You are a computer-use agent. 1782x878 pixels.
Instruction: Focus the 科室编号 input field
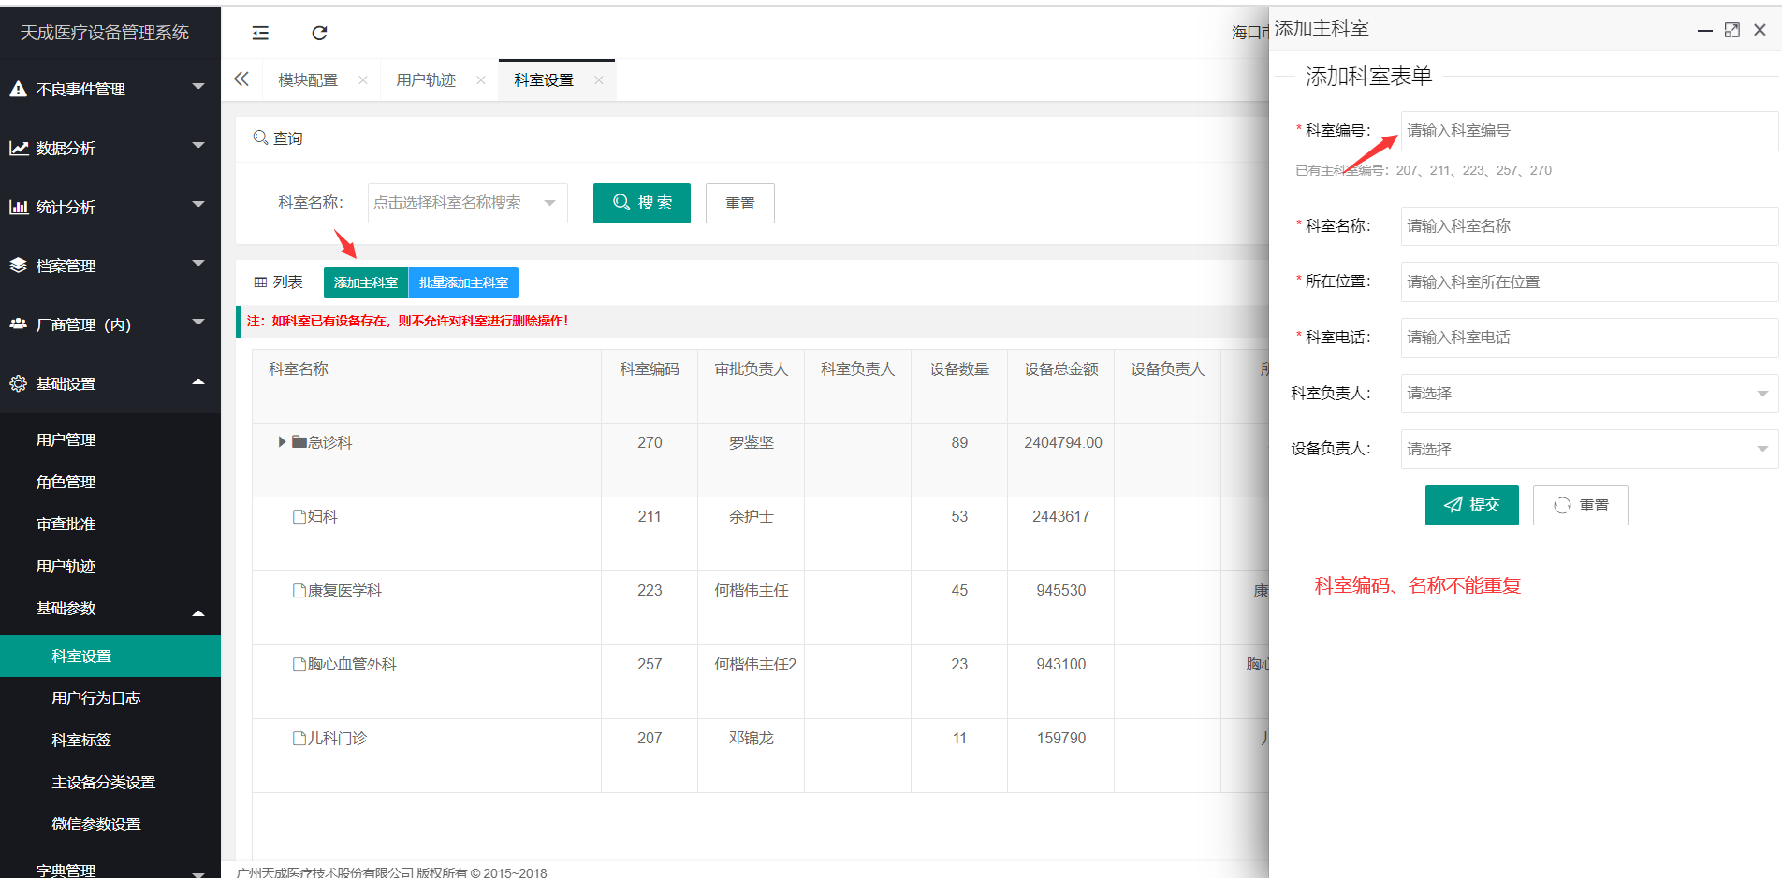point(1589,131)
